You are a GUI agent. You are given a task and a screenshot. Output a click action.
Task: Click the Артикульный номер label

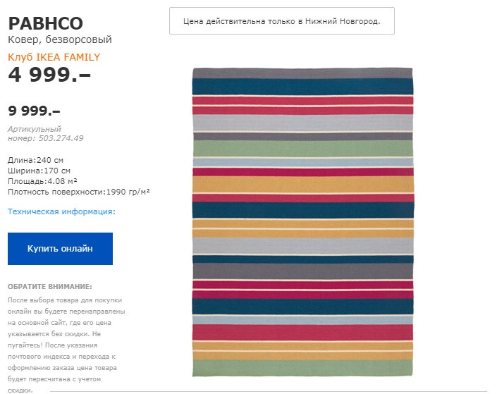(x=35, y=133)
